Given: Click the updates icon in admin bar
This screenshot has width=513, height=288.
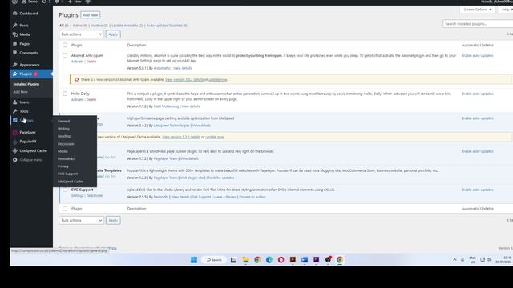Looking at the screenshot, I should coord(44,2).
